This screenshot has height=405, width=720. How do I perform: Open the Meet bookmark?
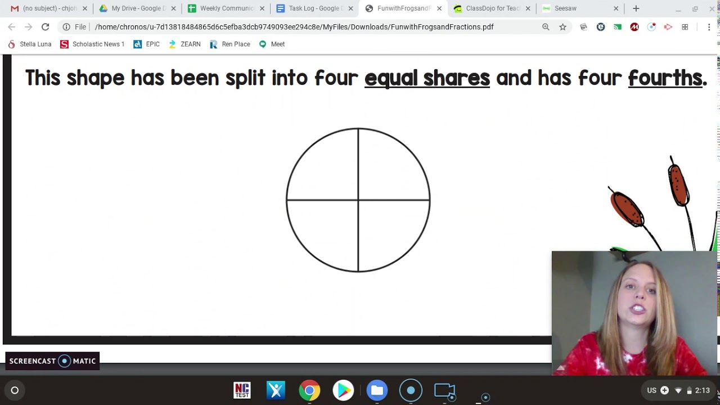272,44
